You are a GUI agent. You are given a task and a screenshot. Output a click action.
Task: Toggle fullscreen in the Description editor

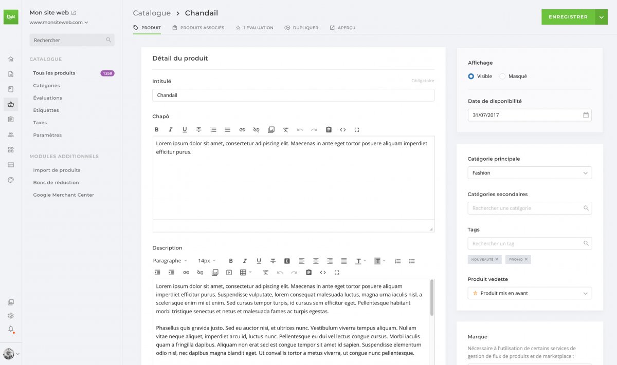pos(337,273)
